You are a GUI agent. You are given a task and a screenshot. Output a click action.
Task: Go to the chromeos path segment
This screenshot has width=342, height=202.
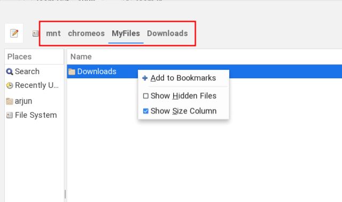click(x=86, y=33)
